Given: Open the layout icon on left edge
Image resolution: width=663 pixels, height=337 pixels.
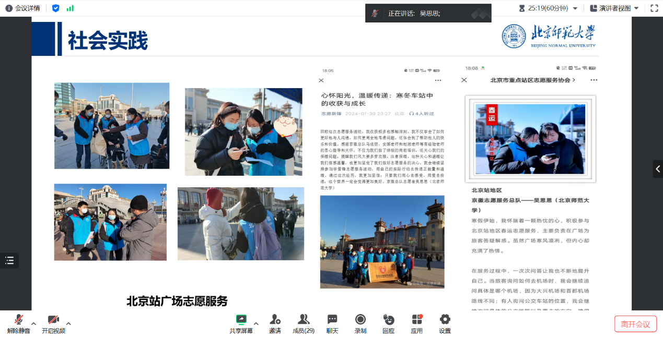Looking at the screenshot, I should click(9, 260).
